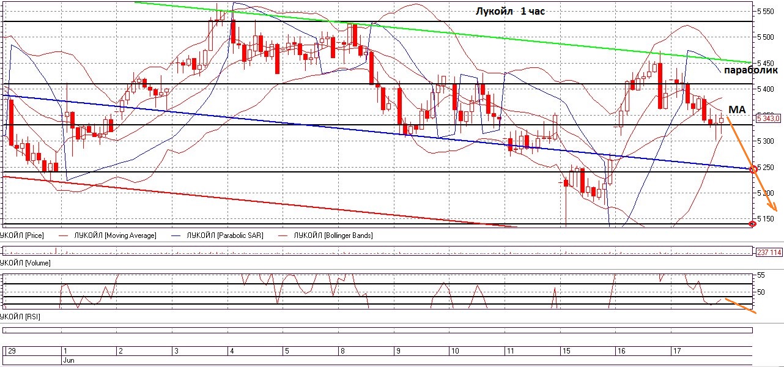This screenshot has height=367, width=784.
Task: Click the 5 400 price axis label
Action: point(767,89)
